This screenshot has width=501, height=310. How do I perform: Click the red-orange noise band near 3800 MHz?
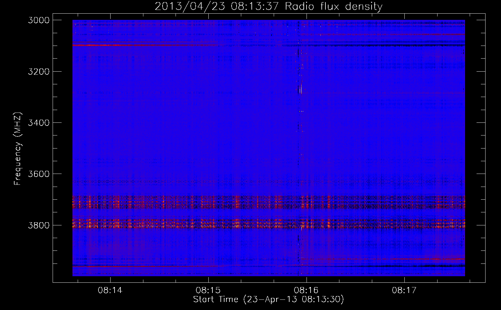(268, 224)
